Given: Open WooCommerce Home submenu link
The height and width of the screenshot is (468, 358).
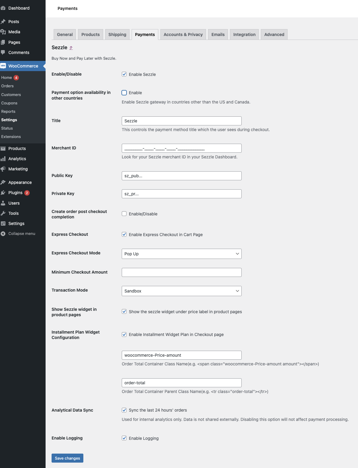Looking at the screenshot, I should [x=7, y=78].
